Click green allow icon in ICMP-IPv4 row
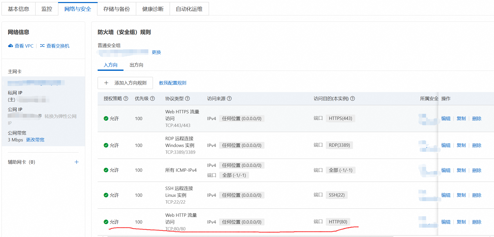The width and height of the screenshot is (494, 237). [x=106, y=170]
